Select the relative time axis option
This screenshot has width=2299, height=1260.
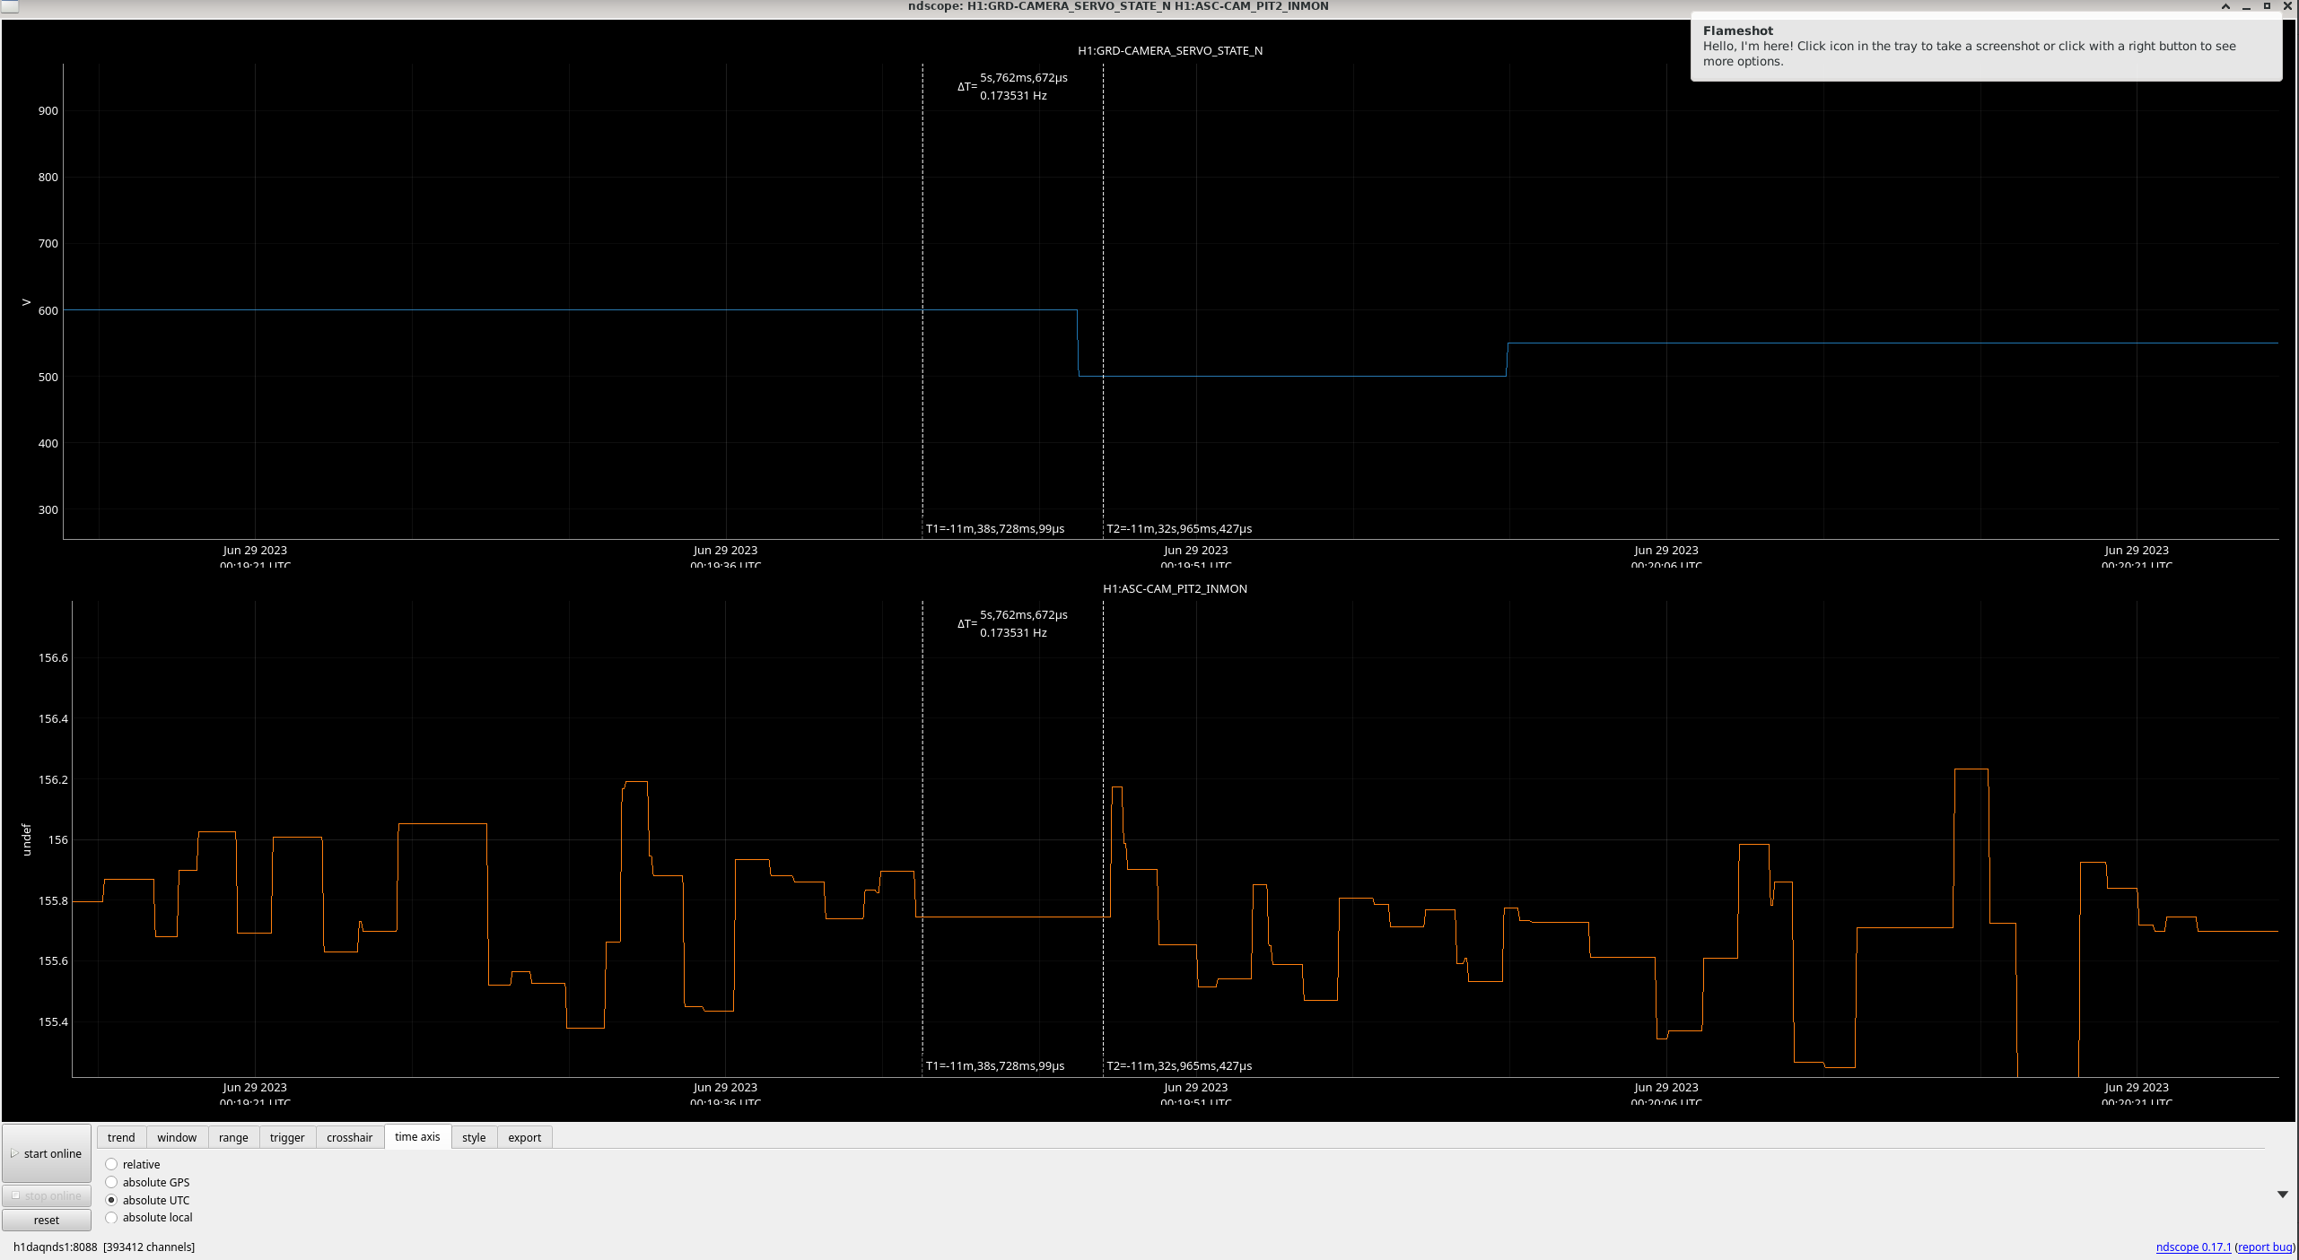111,1164
